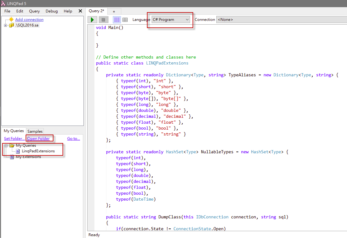Click the void Main() line in editor
This screenshot has width=347, height=238.
tap(109, 28)
